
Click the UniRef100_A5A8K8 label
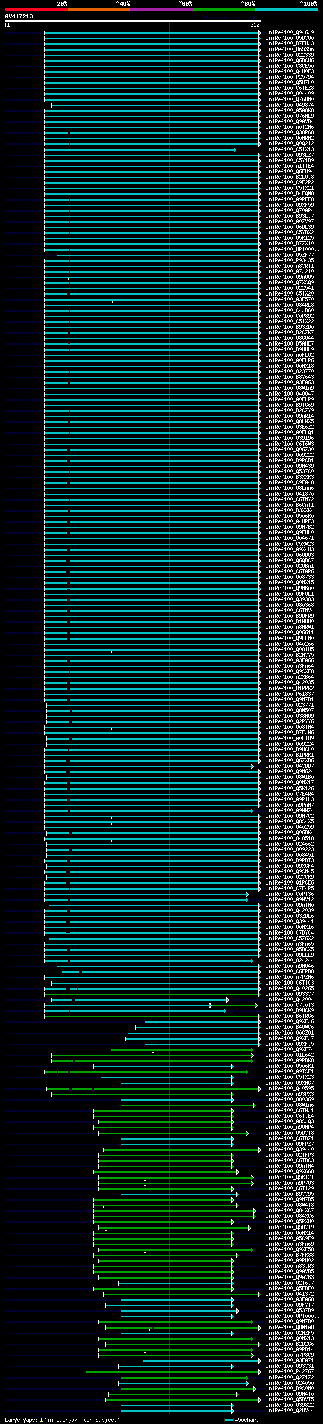[x=289, y=110]
